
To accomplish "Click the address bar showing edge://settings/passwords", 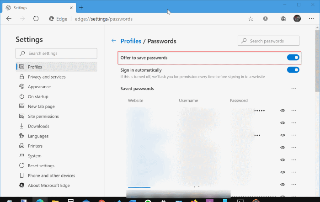I will point(103,19).
